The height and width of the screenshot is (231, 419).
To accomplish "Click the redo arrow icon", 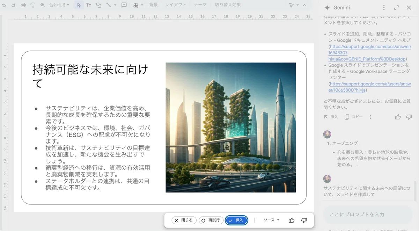I will point(13,5).
